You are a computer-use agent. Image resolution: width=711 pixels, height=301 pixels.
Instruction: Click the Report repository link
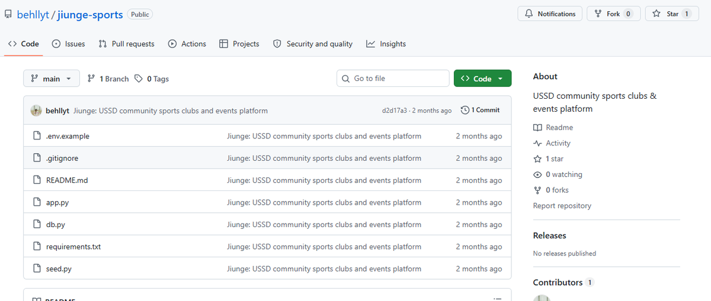click(x=562, y=206)
